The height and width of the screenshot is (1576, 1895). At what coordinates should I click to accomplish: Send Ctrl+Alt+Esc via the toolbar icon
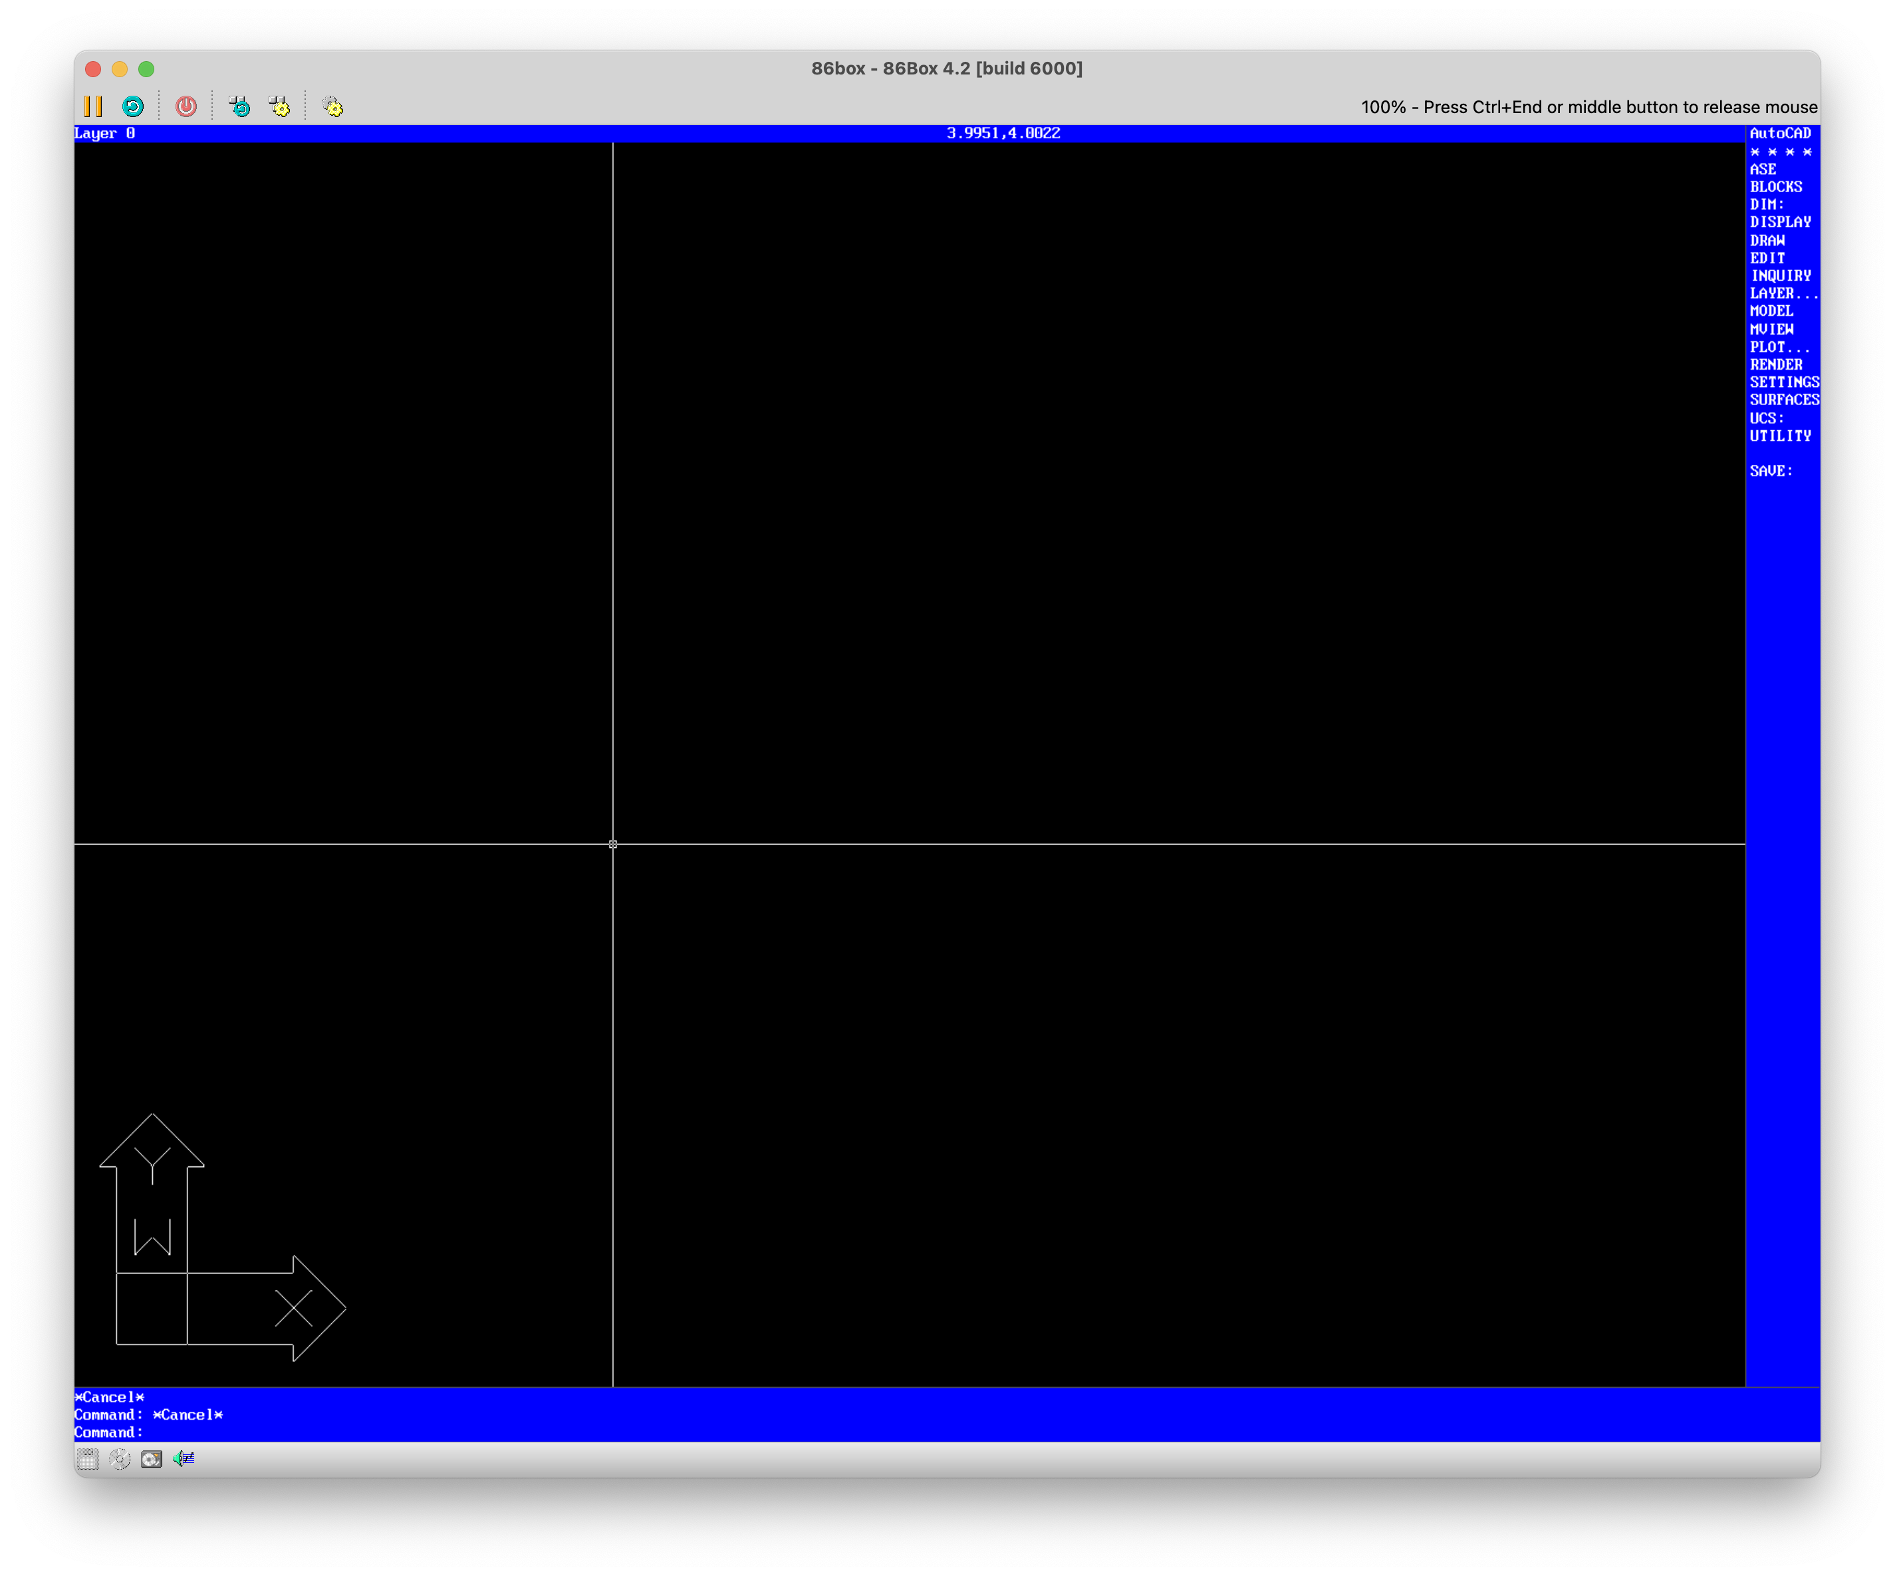[x=280, y=106]
